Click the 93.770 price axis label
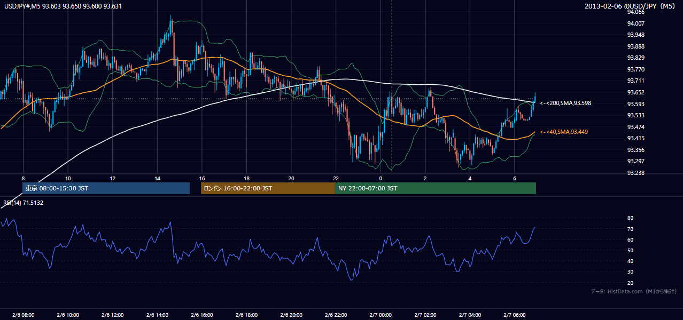This screenshot has height=320, width=683. tap(635, 69)
